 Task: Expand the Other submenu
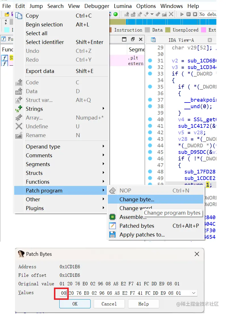click(x=61, y=199)
